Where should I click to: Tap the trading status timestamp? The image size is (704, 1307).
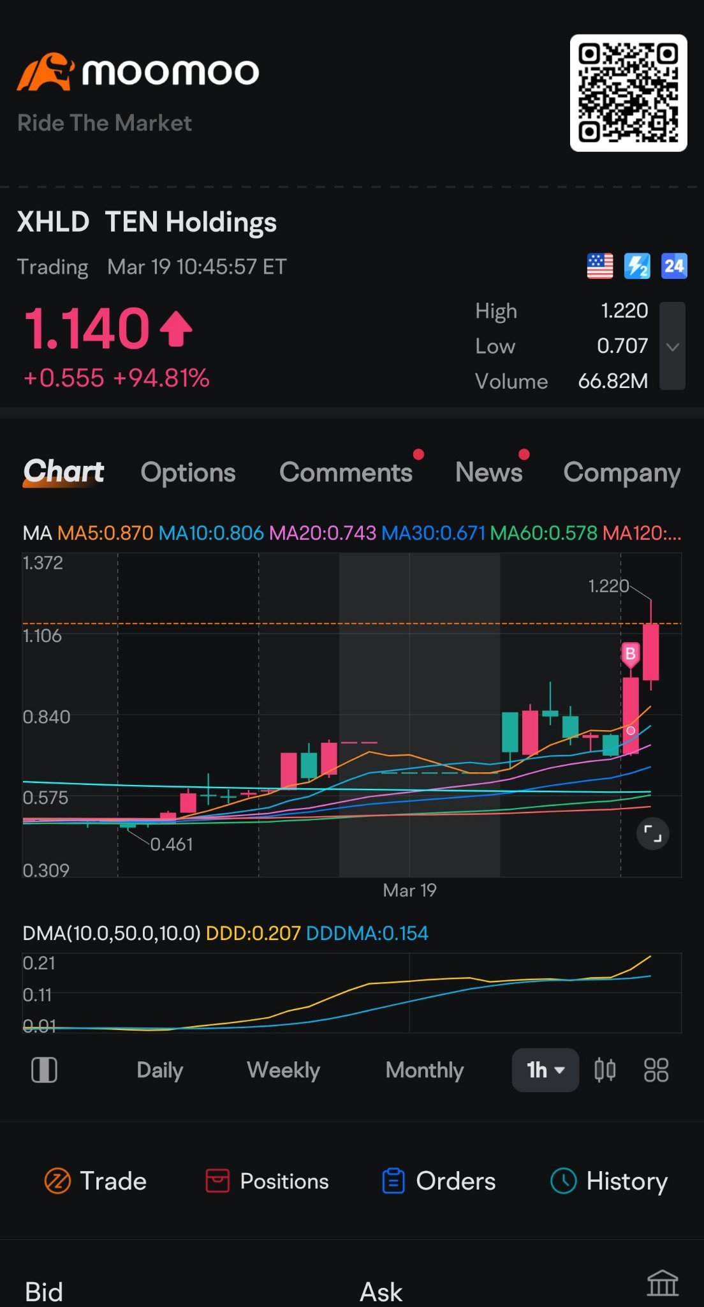coord(152,267)
